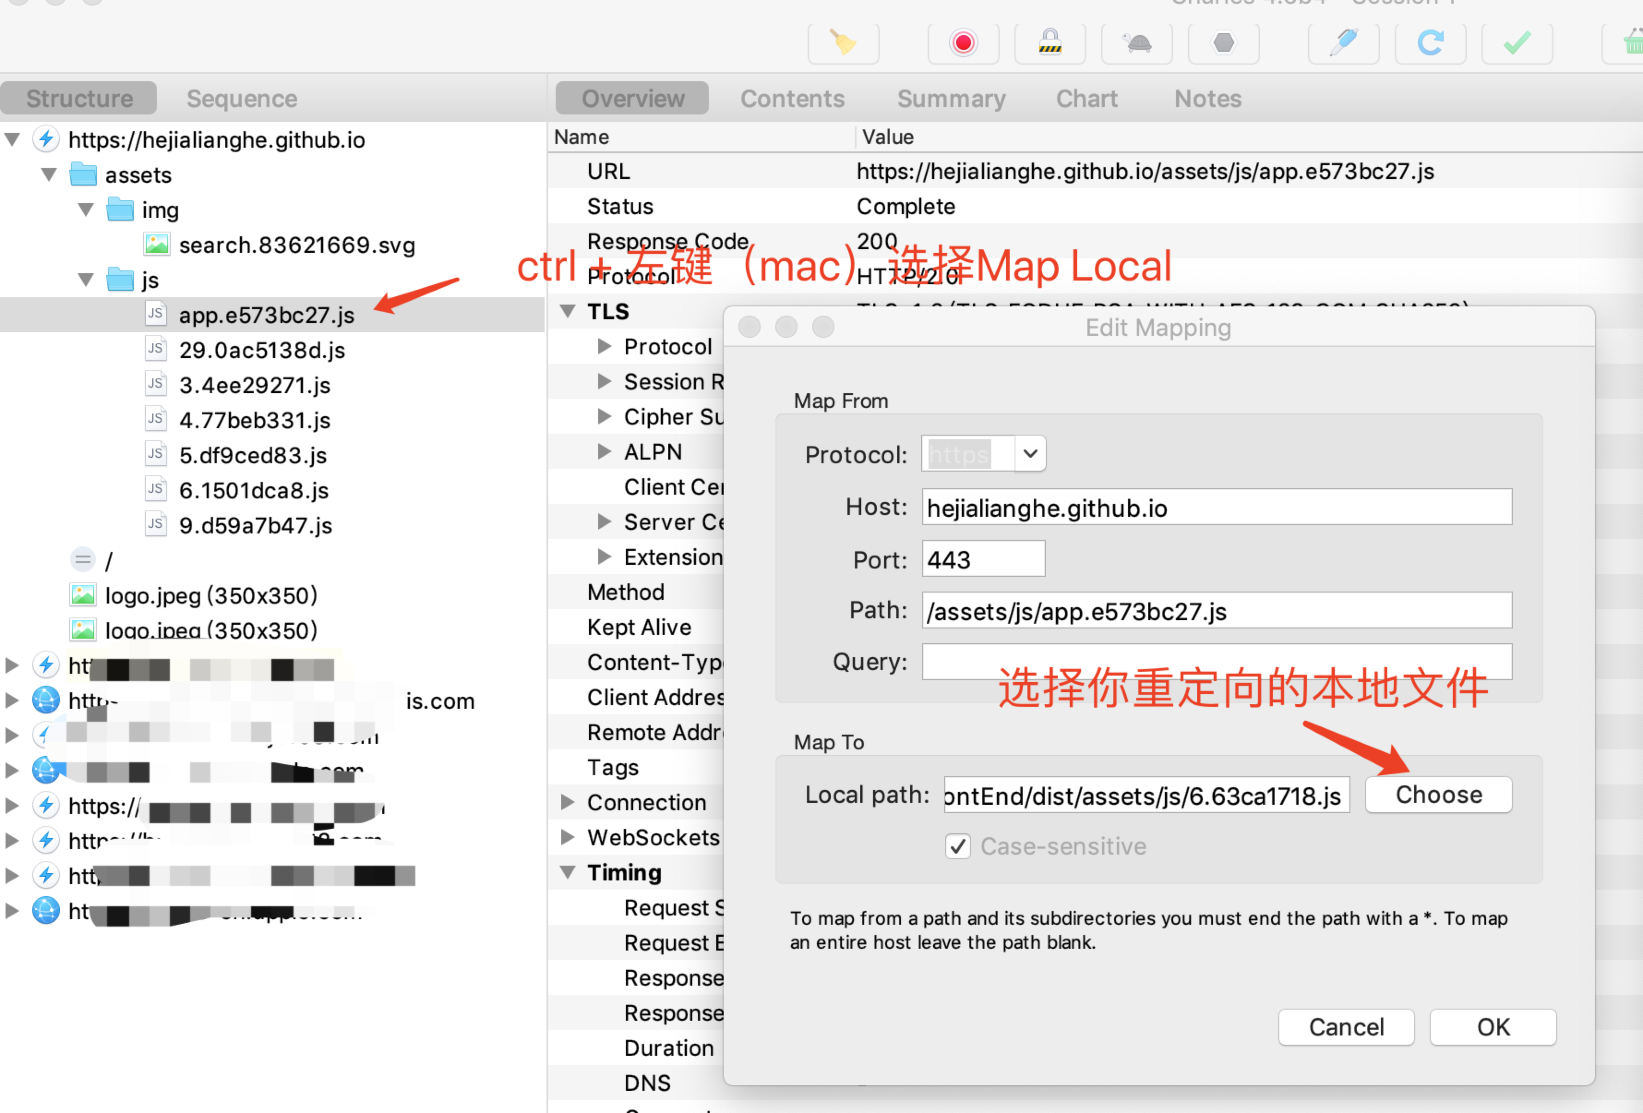This screenshot has width=1643, height=1113.
Task: Open the Protocol https dropdown
Action: point(1030,454)
